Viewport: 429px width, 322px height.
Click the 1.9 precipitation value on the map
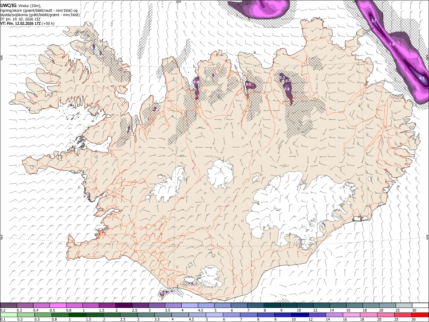pyautogui.click(x=392, y=44)
